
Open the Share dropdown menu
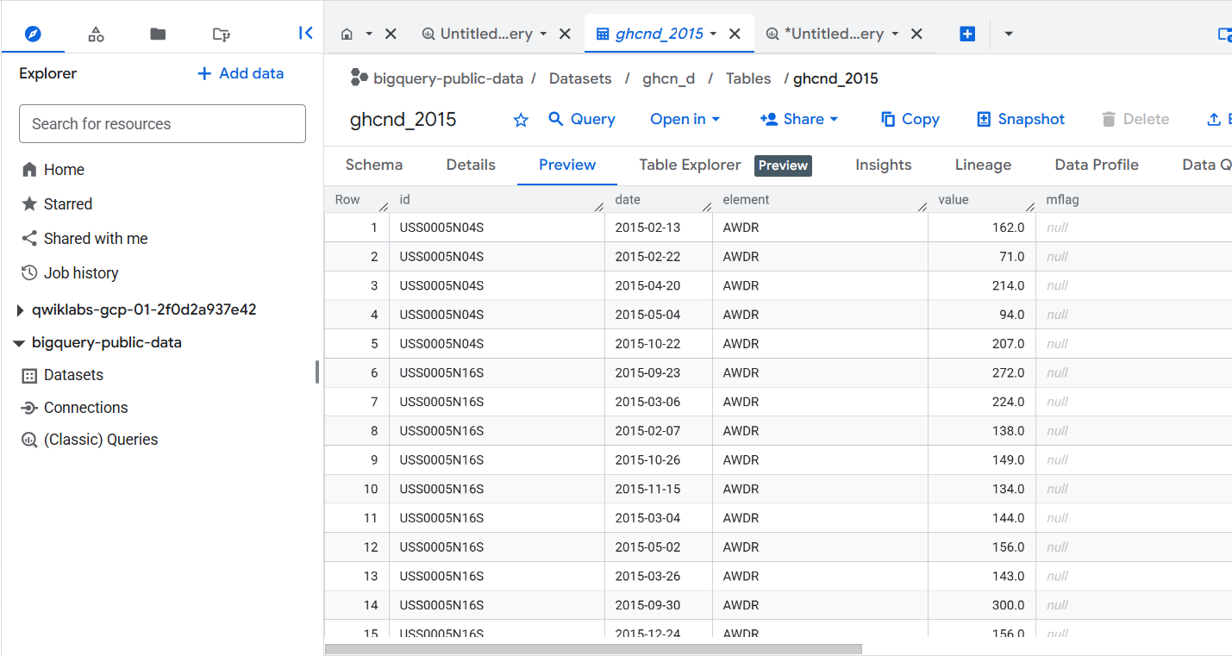click(798, 119)
